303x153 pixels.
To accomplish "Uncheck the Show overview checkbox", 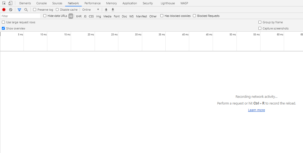I will [x=3, y=28].
